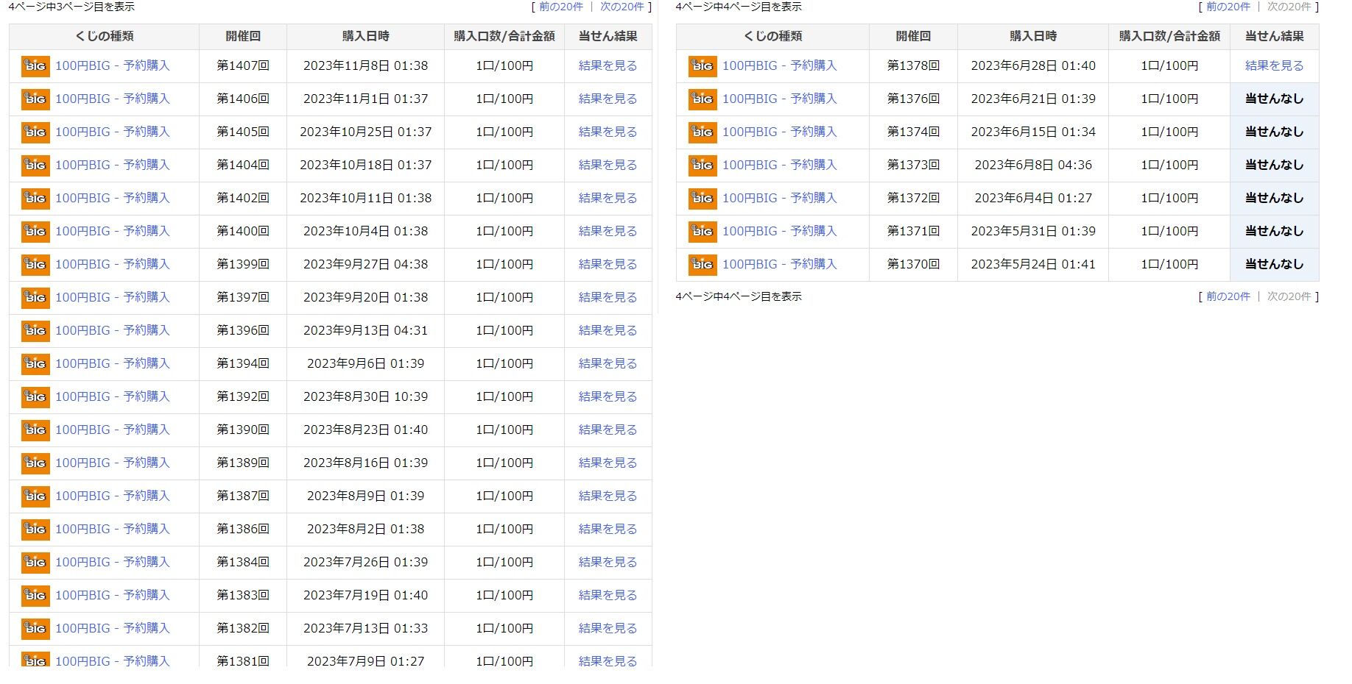Click the BIG logo icon in row 第1392回

click(x=35, y=397)
